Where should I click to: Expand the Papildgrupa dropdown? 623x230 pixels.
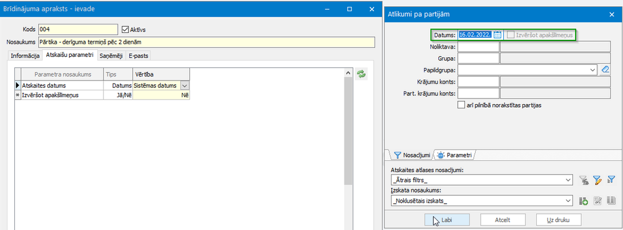coord(593,70)
